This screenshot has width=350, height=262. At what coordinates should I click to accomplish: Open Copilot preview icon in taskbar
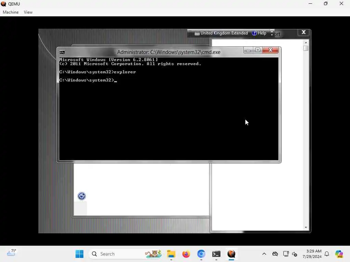tap(339, 254)
